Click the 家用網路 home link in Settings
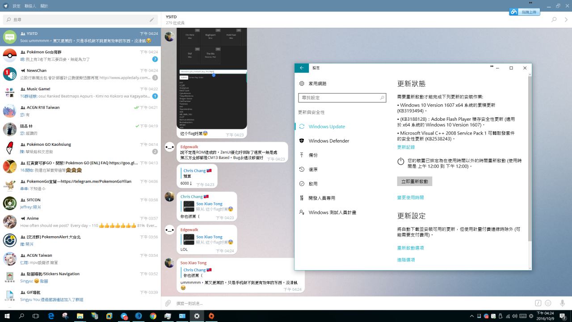This screenshot has height=322, width=572. pyautogui.click(x=317, y=84)
